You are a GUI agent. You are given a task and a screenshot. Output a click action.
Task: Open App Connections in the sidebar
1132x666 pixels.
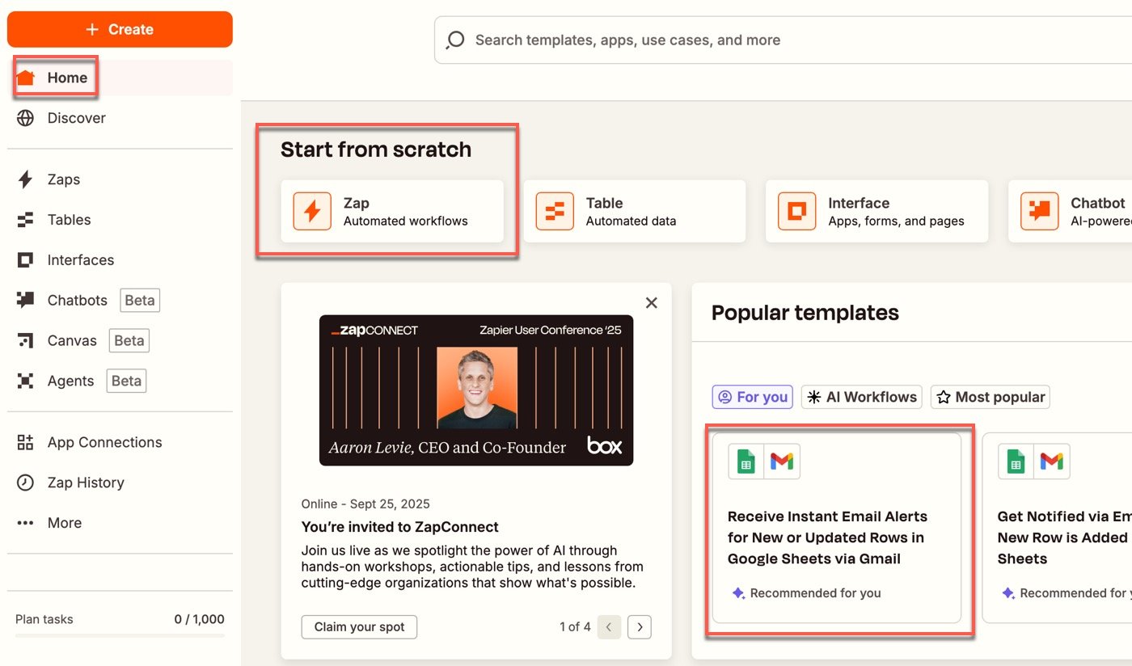[120, 442]
